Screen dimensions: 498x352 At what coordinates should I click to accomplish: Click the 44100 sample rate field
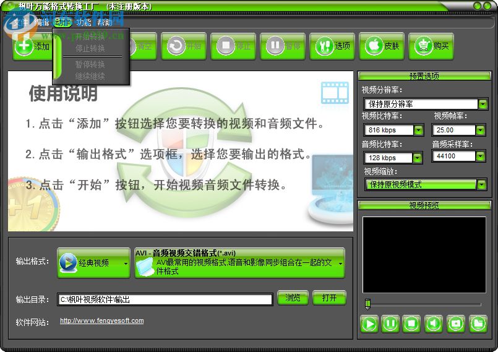pos(454,156)
